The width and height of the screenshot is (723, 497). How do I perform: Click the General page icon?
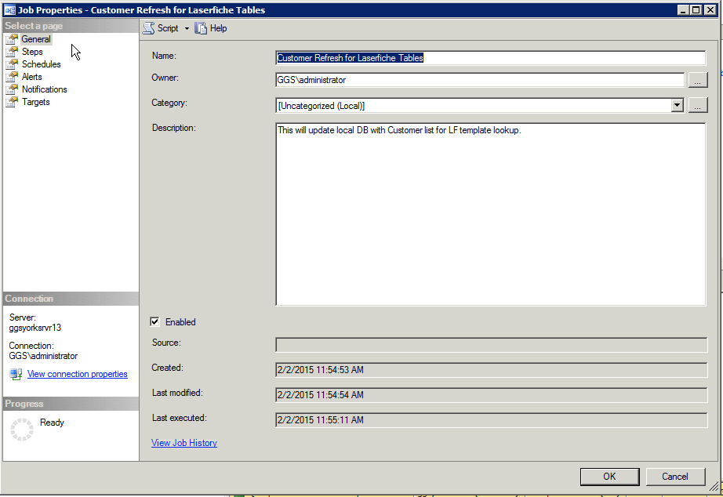12,39
